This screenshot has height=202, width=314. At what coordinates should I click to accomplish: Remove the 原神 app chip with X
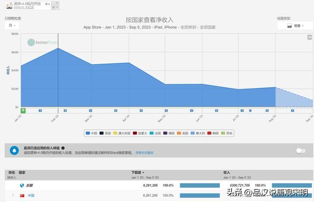pyautogui.click(x=57, y=3)
